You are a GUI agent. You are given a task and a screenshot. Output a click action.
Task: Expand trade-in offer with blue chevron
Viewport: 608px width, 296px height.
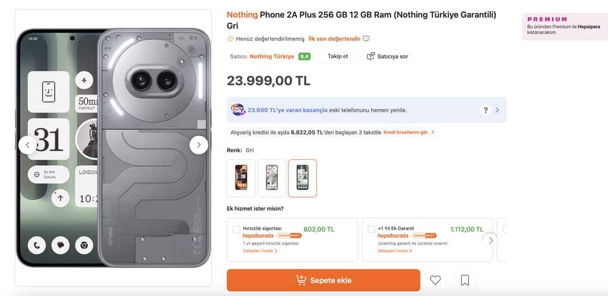(x=497, y=110)
